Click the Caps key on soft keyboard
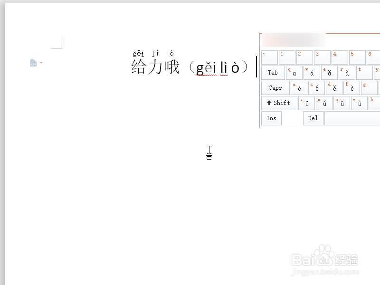Screen dimensions: 380x285 tap(275, 88)
